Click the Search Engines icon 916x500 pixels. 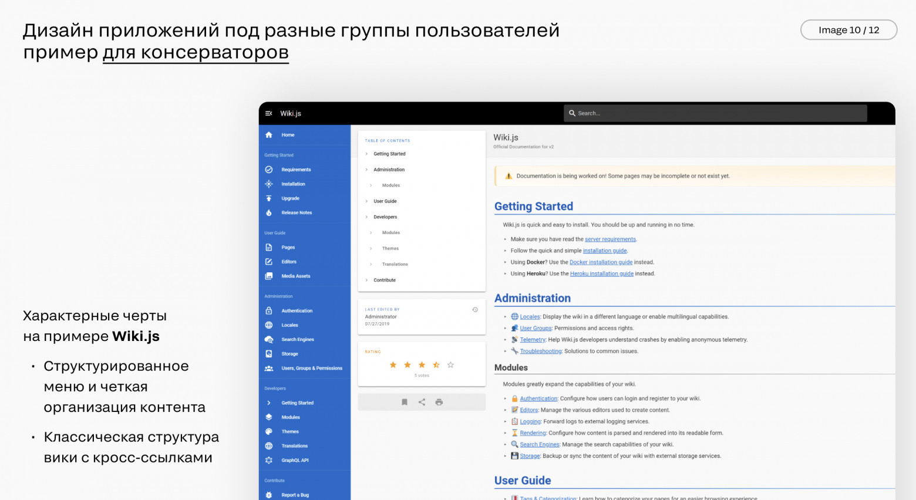(268, 339)
